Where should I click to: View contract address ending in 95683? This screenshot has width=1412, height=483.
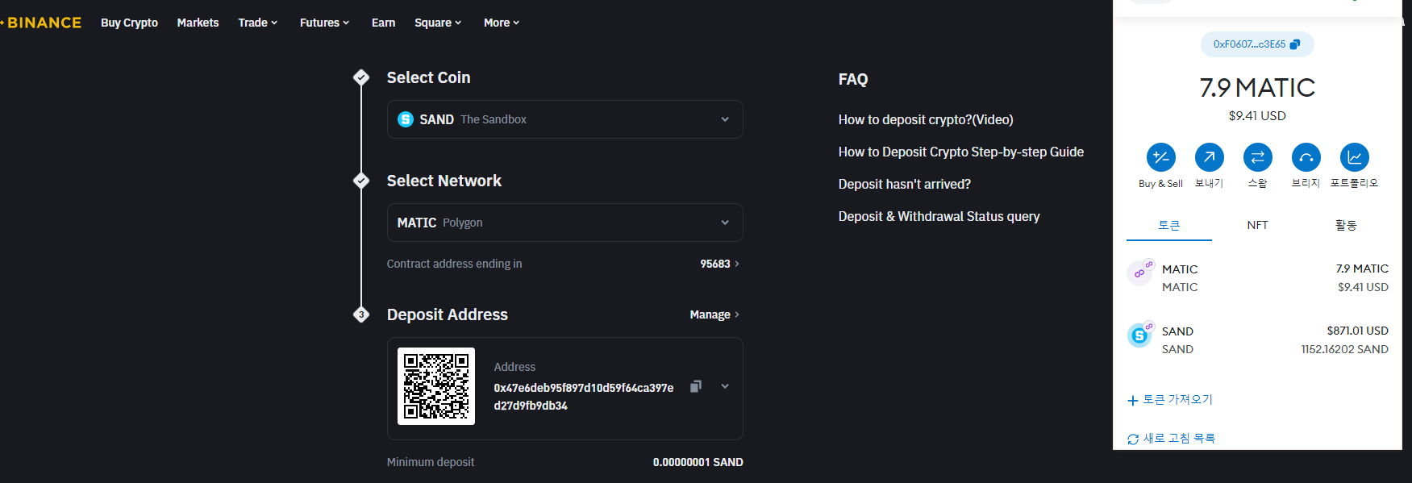click(x=719, y=264)
